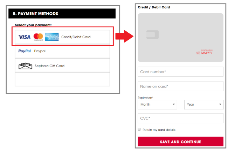
Task: Choose Sephora Gift Card payment method
Action: click(62, 65)
